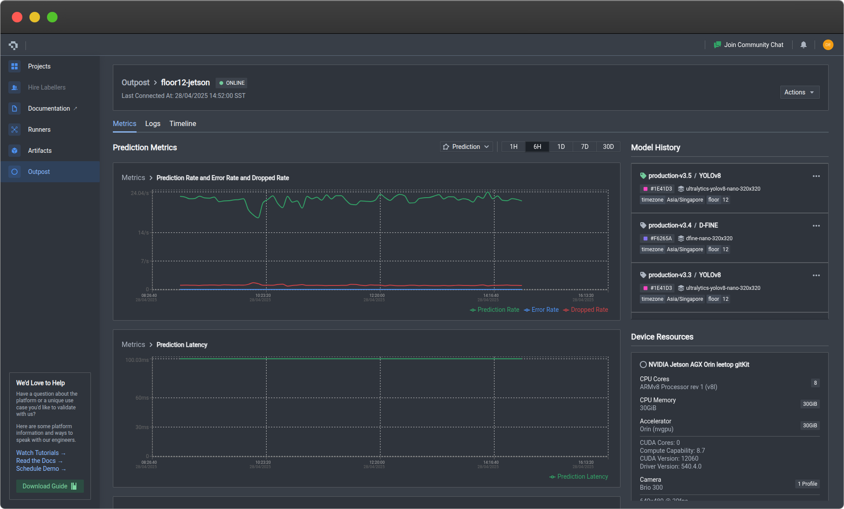The height and width of the screenshot is (509, 844).
Task: Expand the Actions dropdown
Action: point(799,92)
